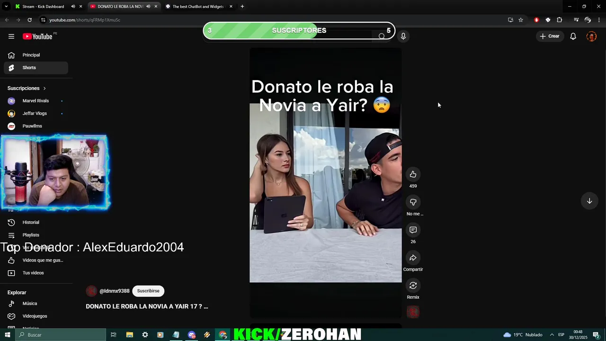Image resolution: width=606 pixels, height=341 pixels.
Task: Click the address bar URL
Action: [85, 20]
